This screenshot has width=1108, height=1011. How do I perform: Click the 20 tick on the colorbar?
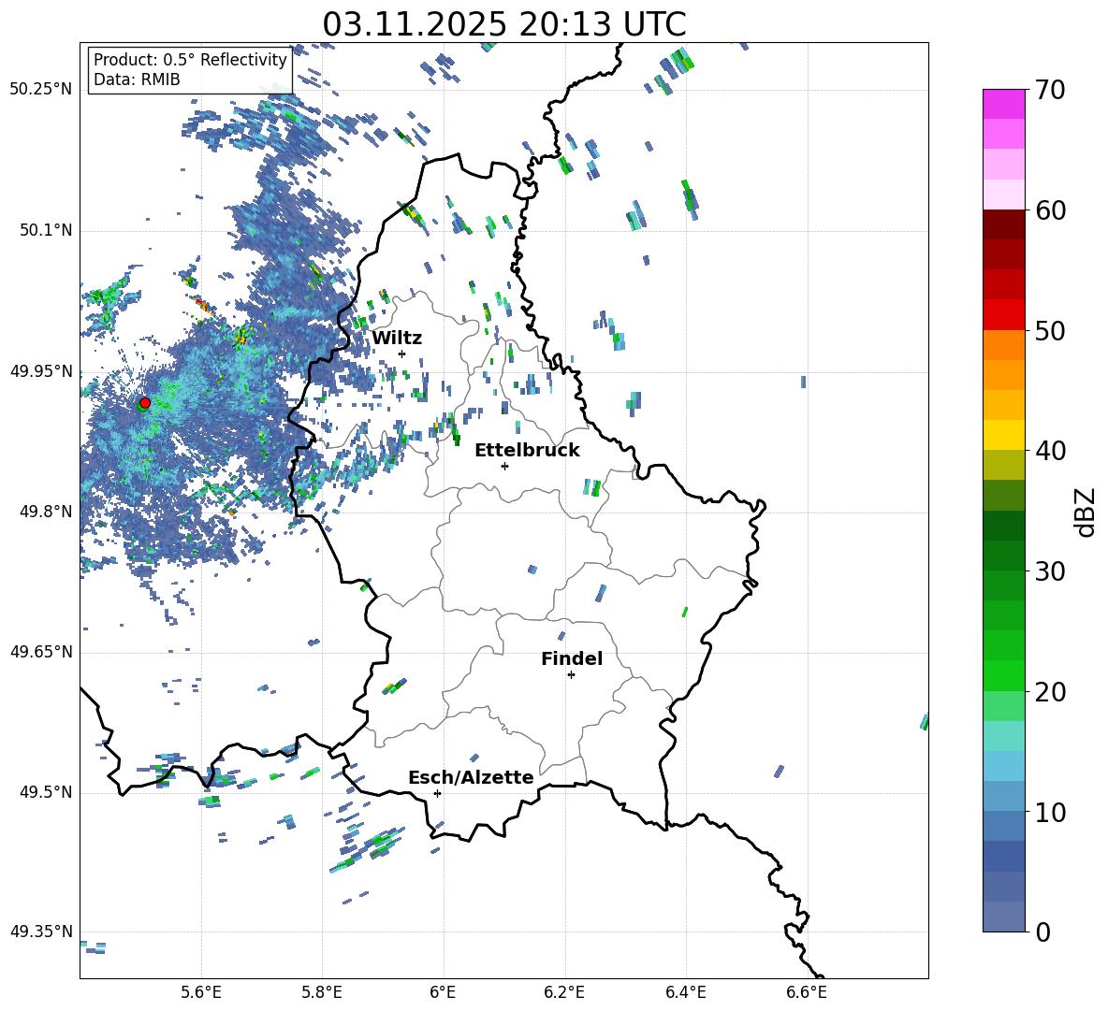1049,692
